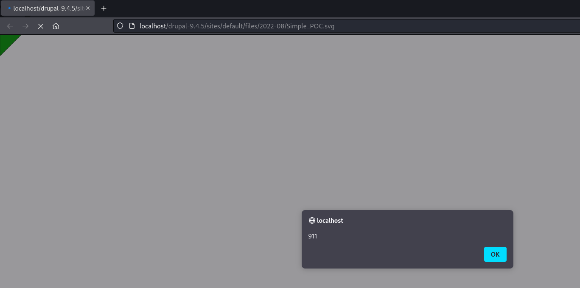Click the '911' alert message text

[313, 236]
